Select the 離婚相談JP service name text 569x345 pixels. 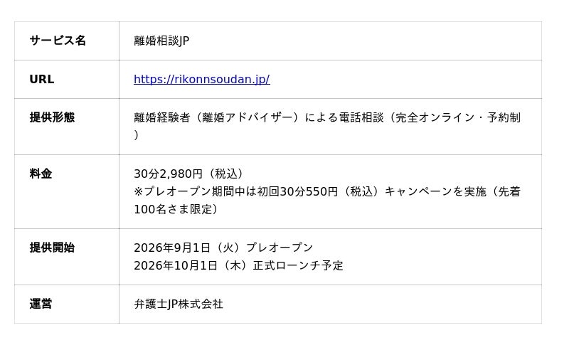[161, 41]
